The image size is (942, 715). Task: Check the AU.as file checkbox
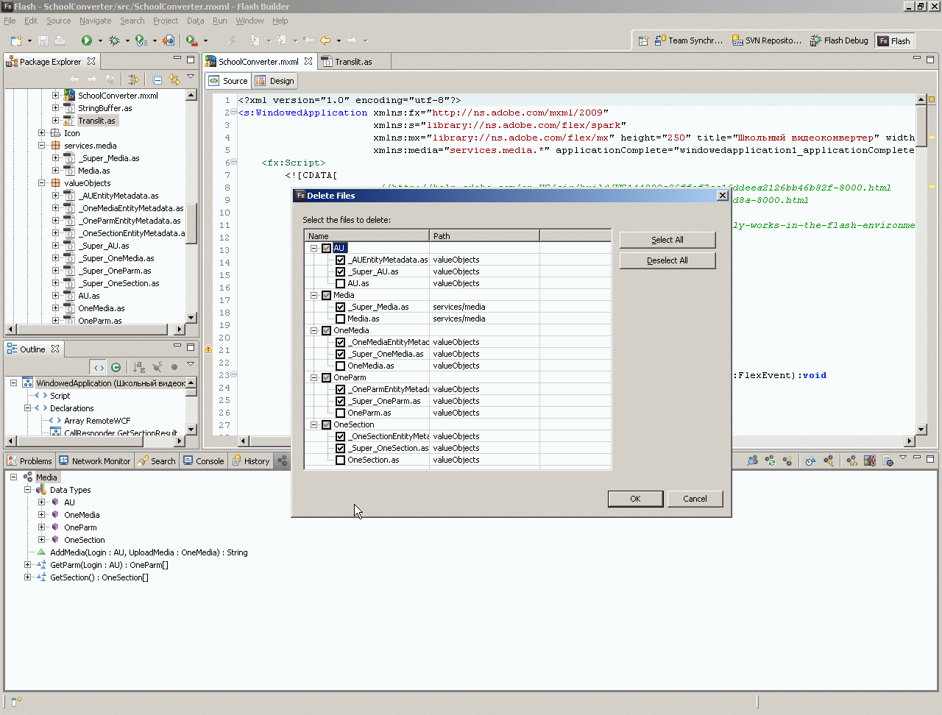click(x=340, y=283)
